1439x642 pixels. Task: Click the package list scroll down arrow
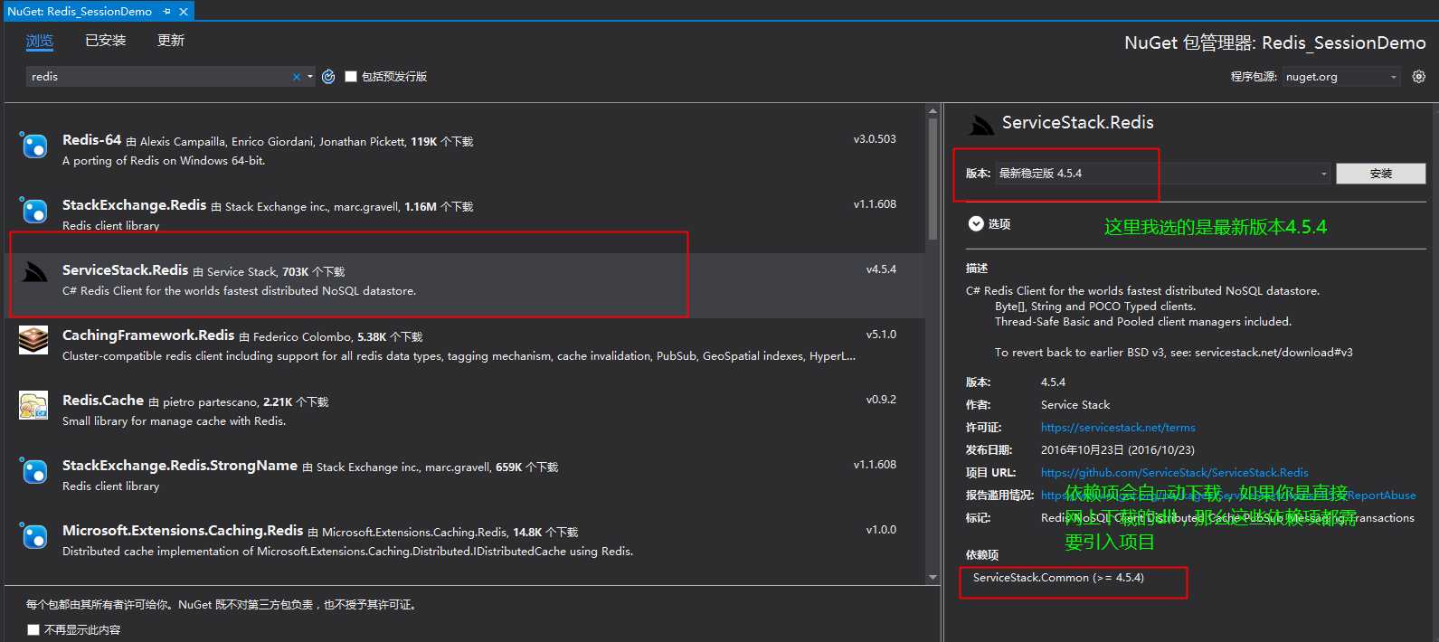pyautogui.click(x=933, y=577)
